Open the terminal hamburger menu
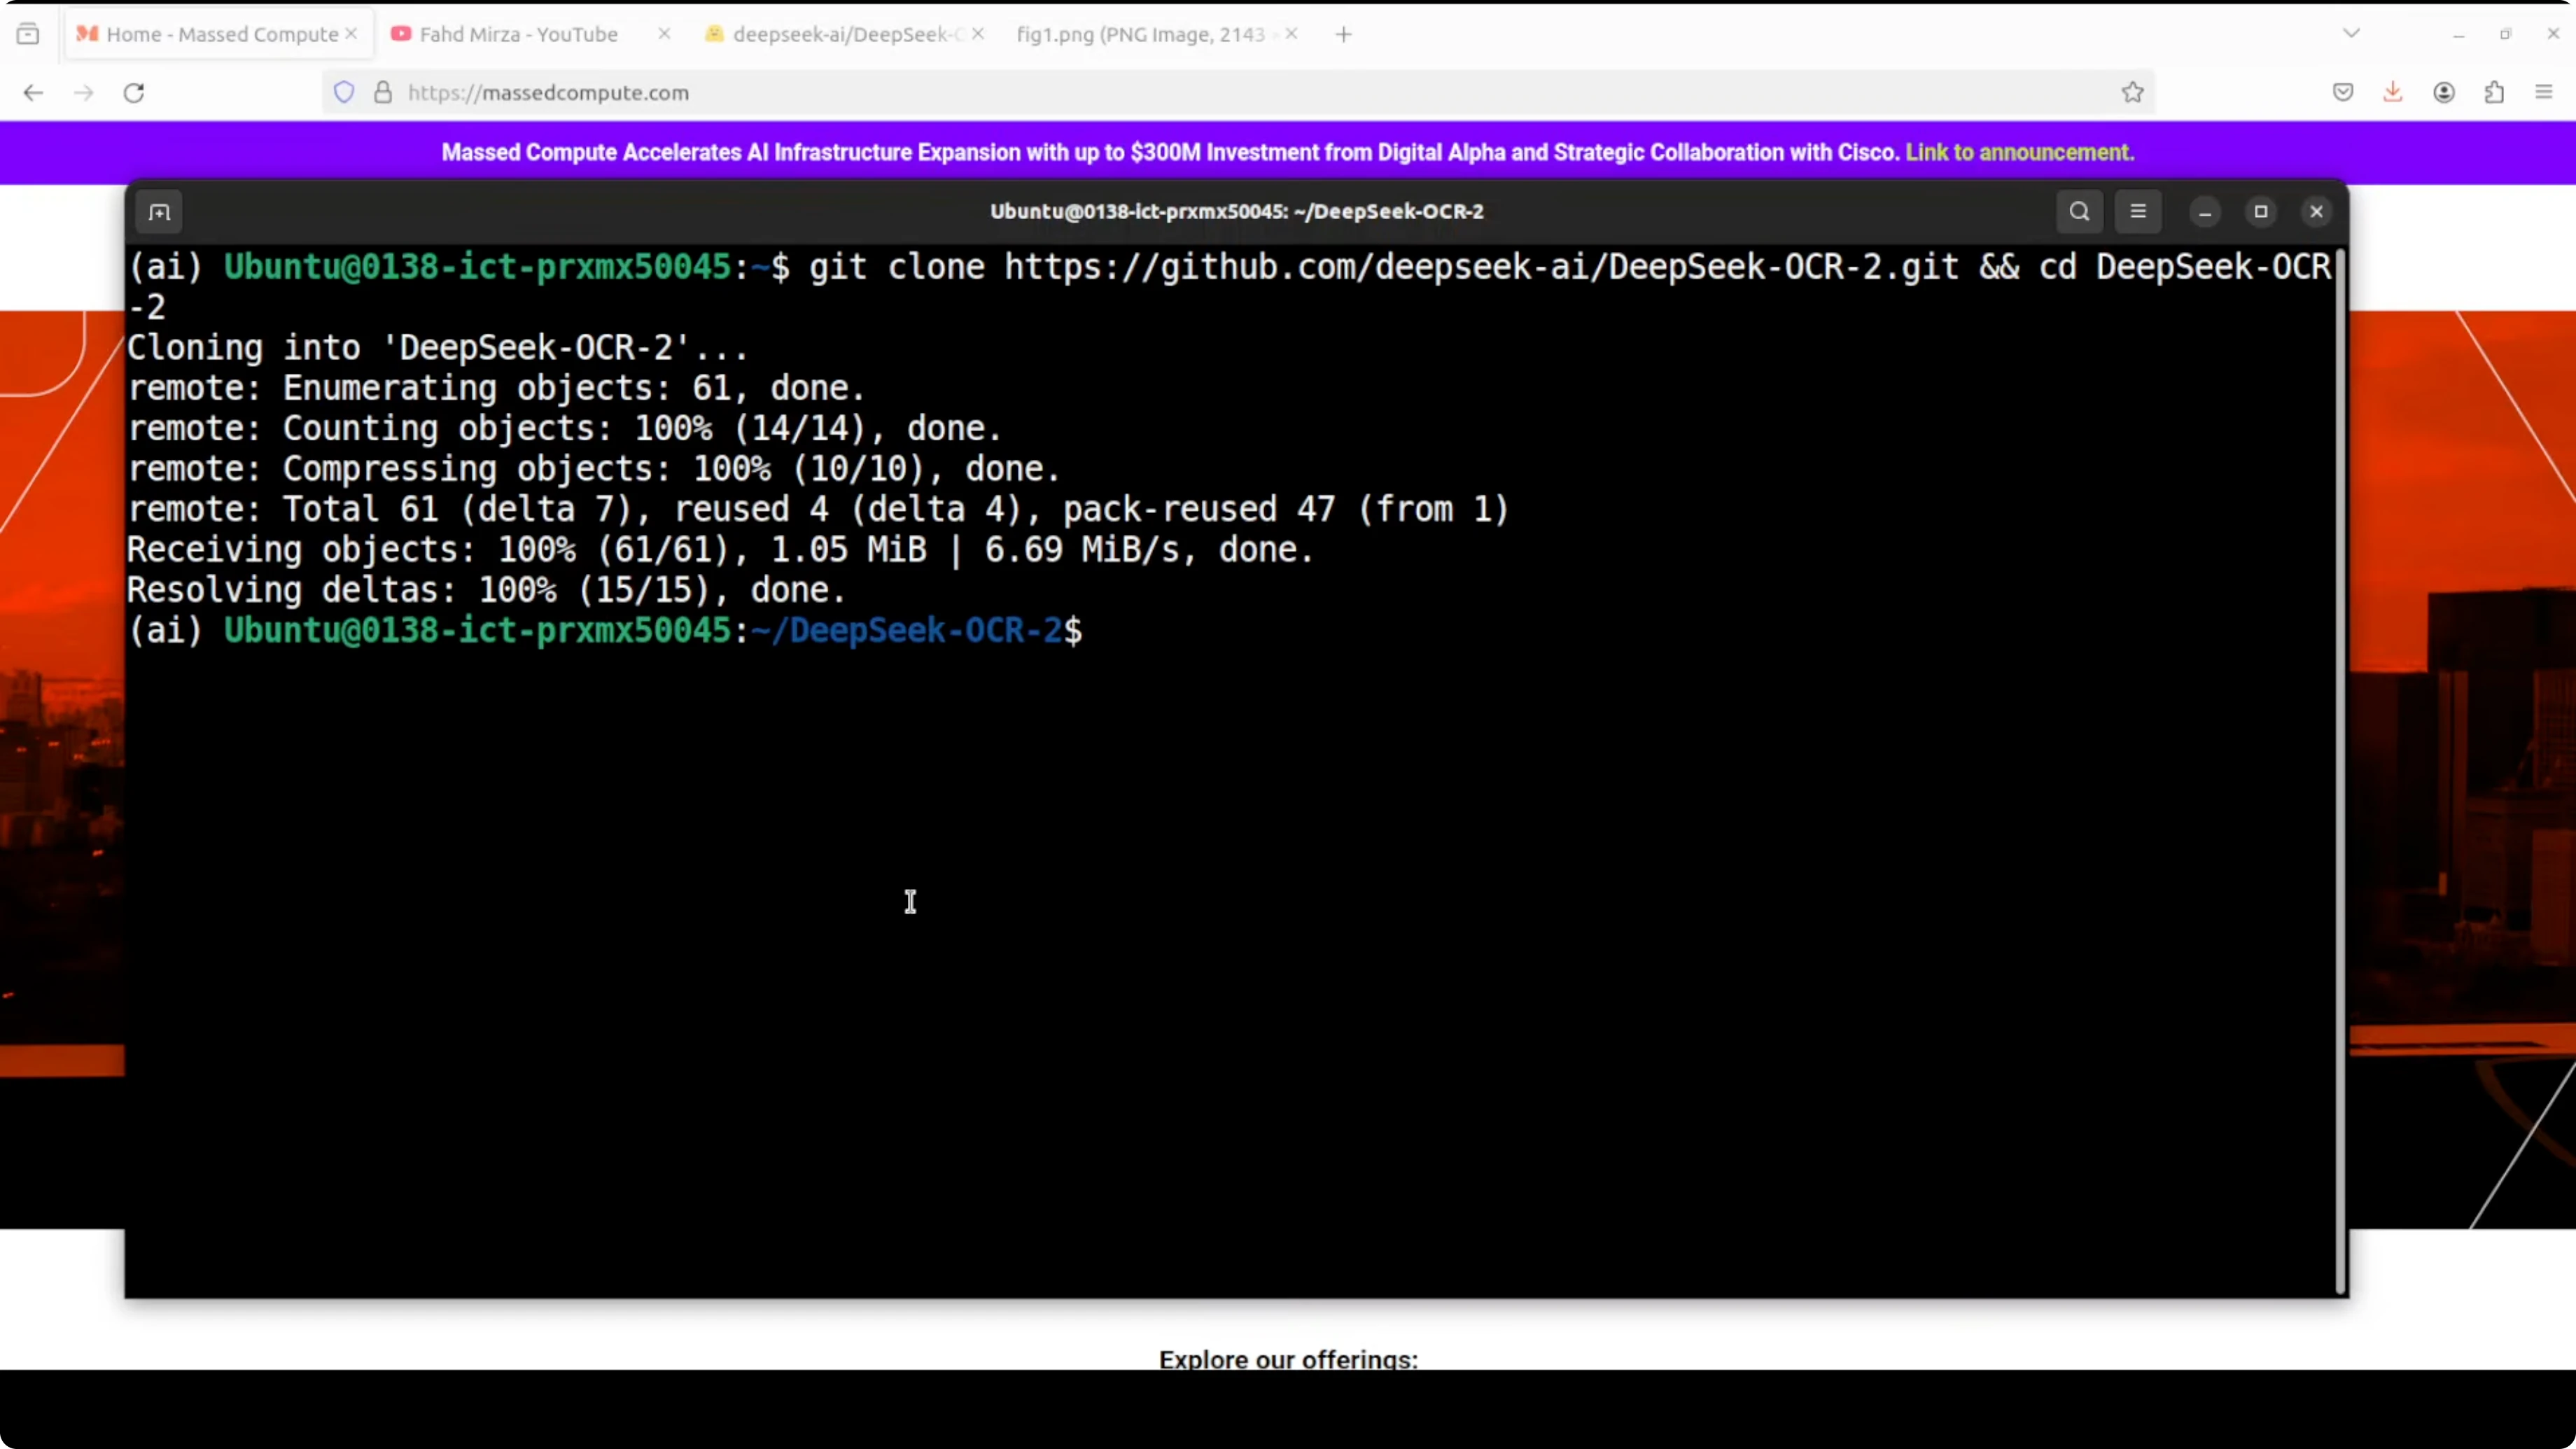The image size is (2576, 1449). (x=2138, y=211)
